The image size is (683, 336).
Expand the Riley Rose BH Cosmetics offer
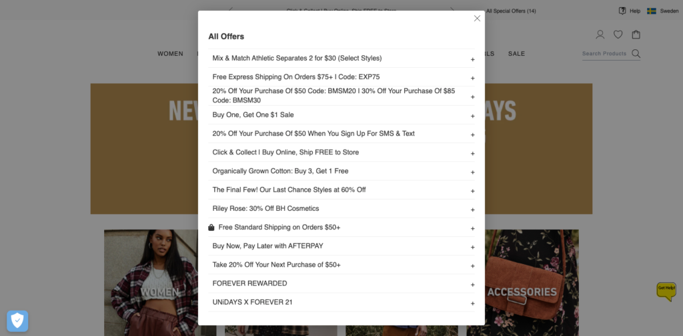341,209
